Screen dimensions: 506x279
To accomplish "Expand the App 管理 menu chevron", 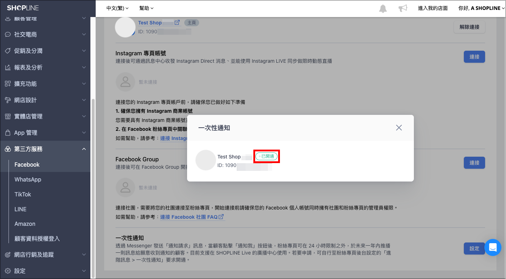I will pos(84,133).
